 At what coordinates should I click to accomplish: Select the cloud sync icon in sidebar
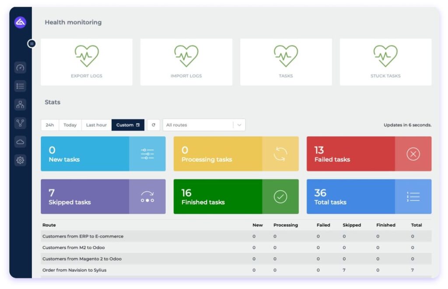(x=20, y=141)
